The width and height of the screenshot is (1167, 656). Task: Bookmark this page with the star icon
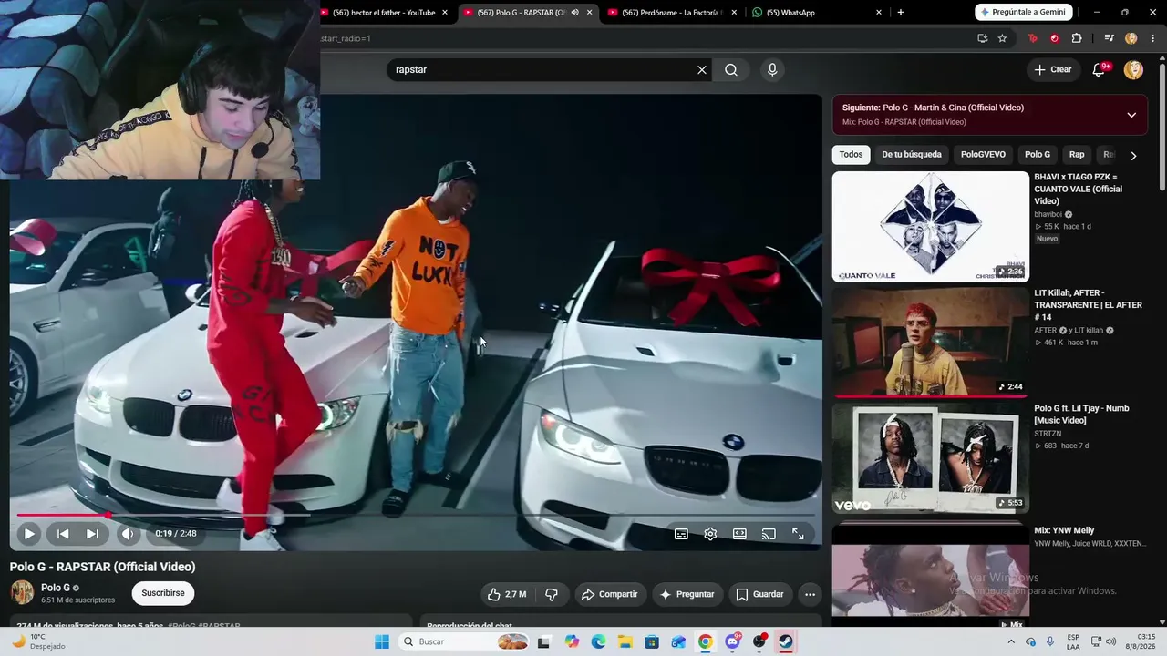[1002, 38]
